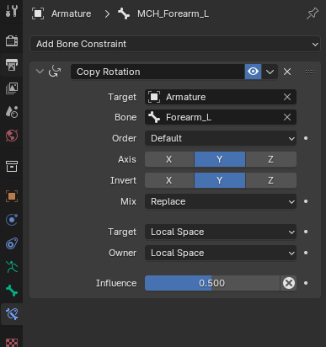
Task: Open the Output properties tab
Action: click(x=12, y=65)
